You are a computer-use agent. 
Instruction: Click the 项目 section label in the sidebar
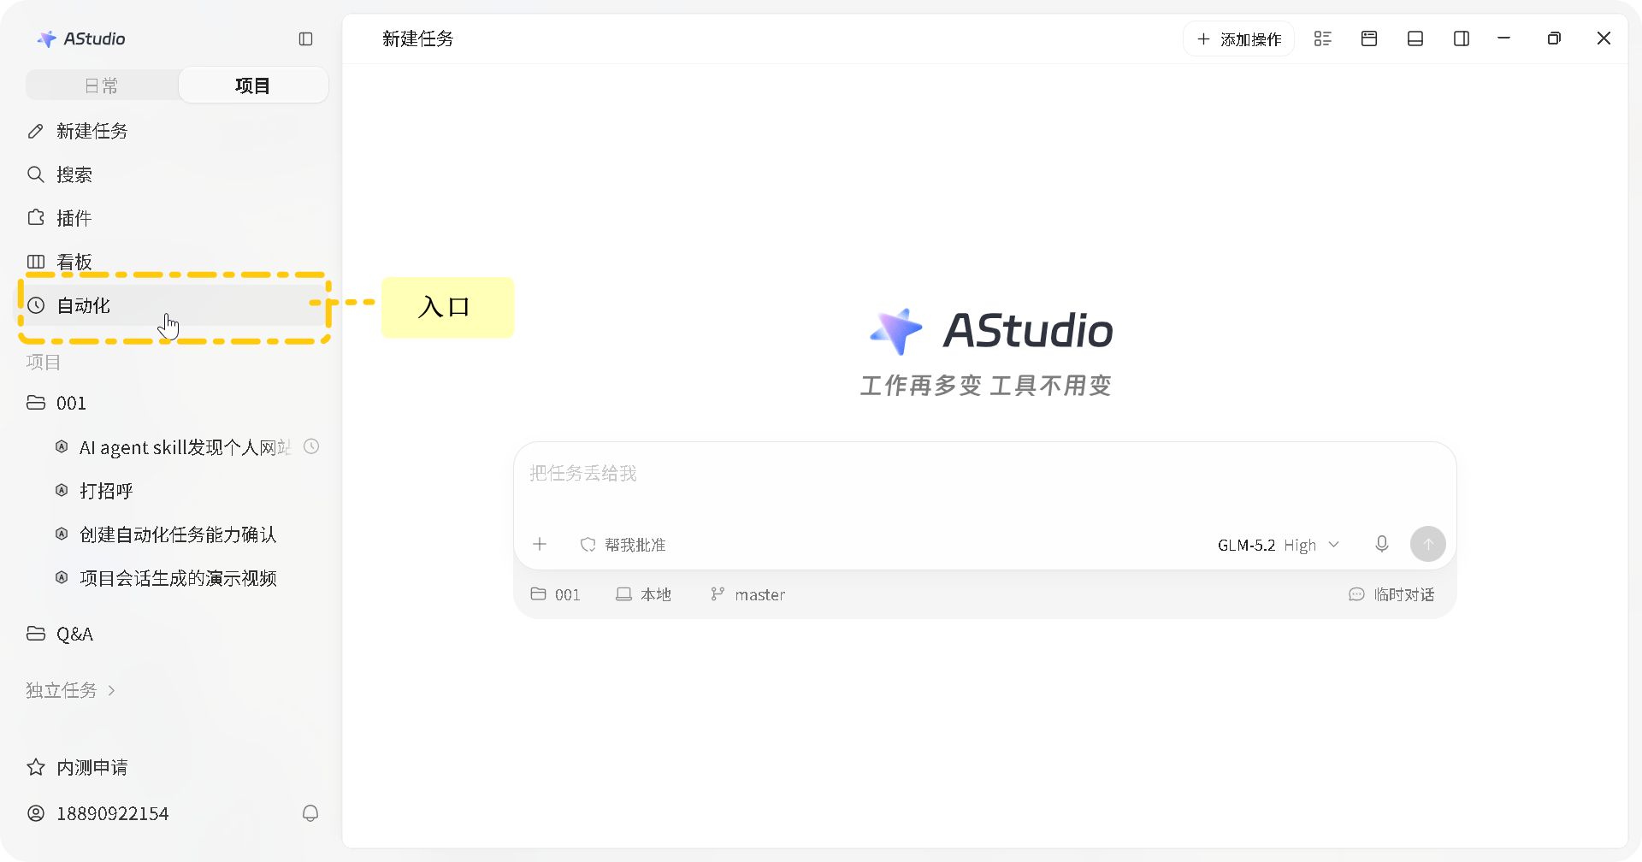click(x=44, y=362)
